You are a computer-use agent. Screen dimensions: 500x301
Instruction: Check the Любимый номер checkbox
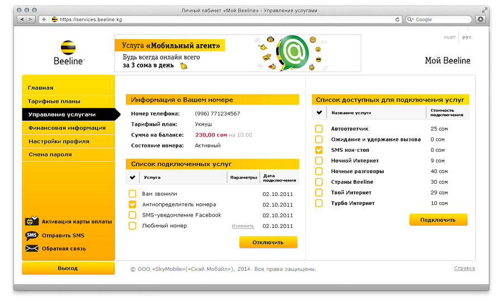[133, 226]
